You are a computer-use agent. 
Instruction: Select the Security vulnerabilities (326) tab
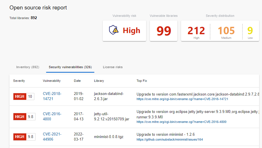click(x=70, y=67)
